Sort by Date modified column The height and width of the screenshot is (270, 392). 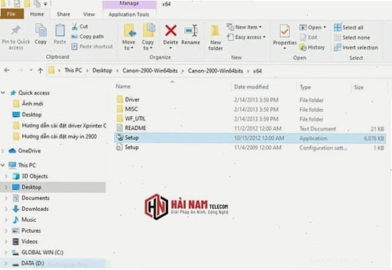pos(251,87)
